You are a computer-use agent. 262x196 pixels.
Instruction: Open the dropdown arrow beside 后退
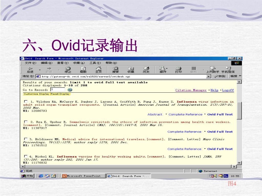click(x=40, y=70)
